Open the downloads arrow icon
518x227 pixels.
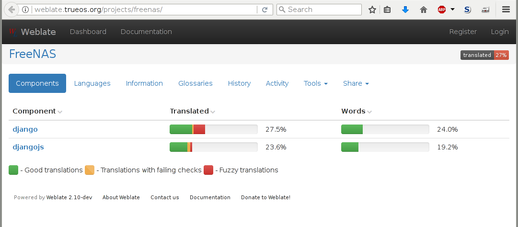405,10
